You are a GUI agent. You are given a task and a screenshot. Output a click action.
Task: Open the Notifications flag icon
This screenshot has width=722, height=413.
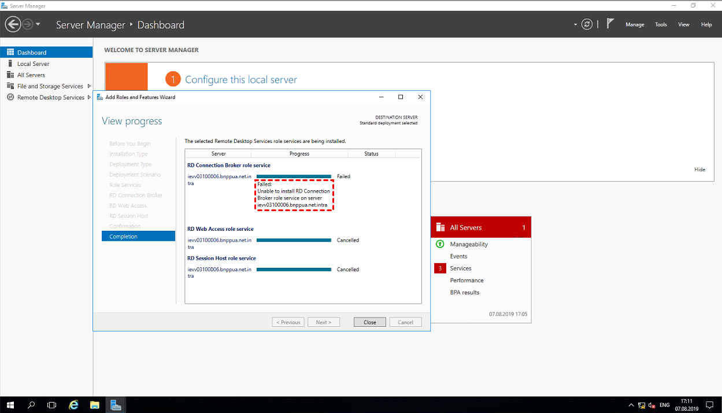610,24
